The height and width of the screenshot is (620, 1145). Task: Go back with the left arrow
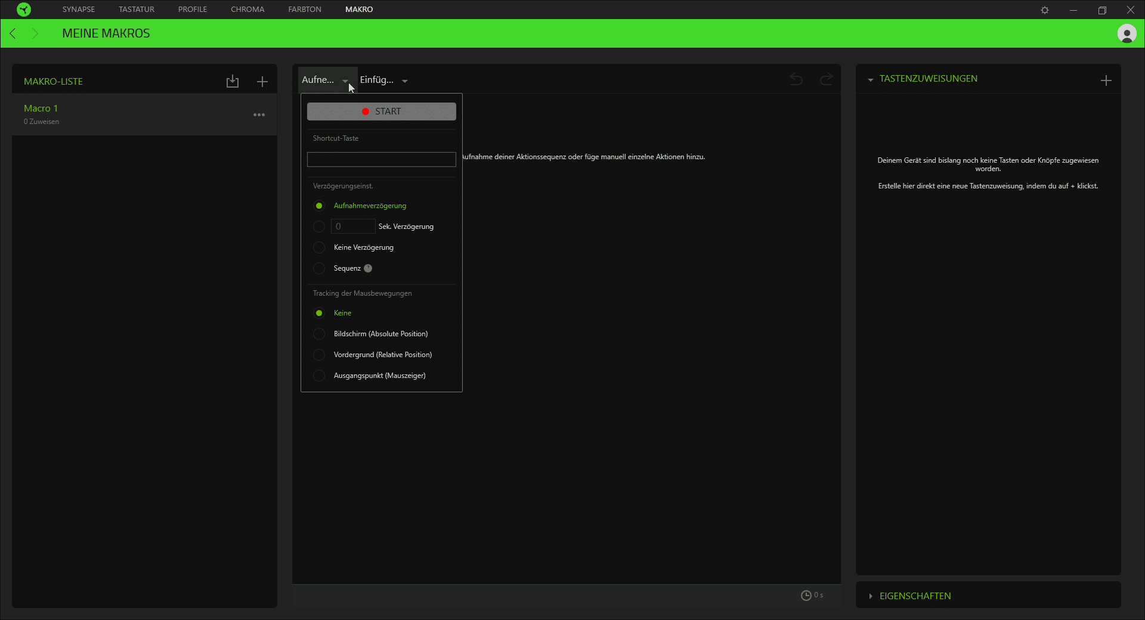[13, 33]
